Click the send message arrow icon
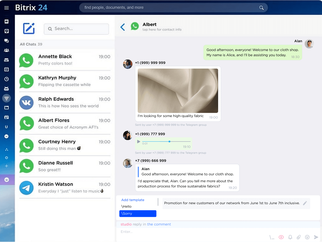This screenshot has height=242, width=322. (316, 237)
